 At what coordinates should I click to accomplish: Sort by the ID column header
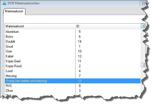click(108, 26)
